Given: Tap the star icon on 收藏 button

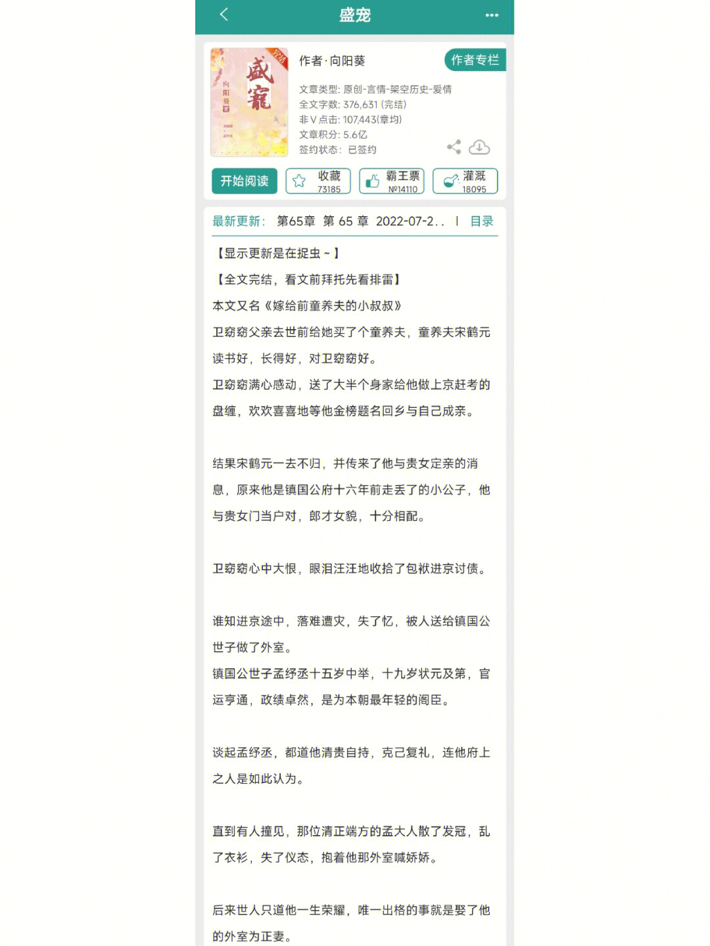Looking at the screenshot, I should (x=299, y=181).
